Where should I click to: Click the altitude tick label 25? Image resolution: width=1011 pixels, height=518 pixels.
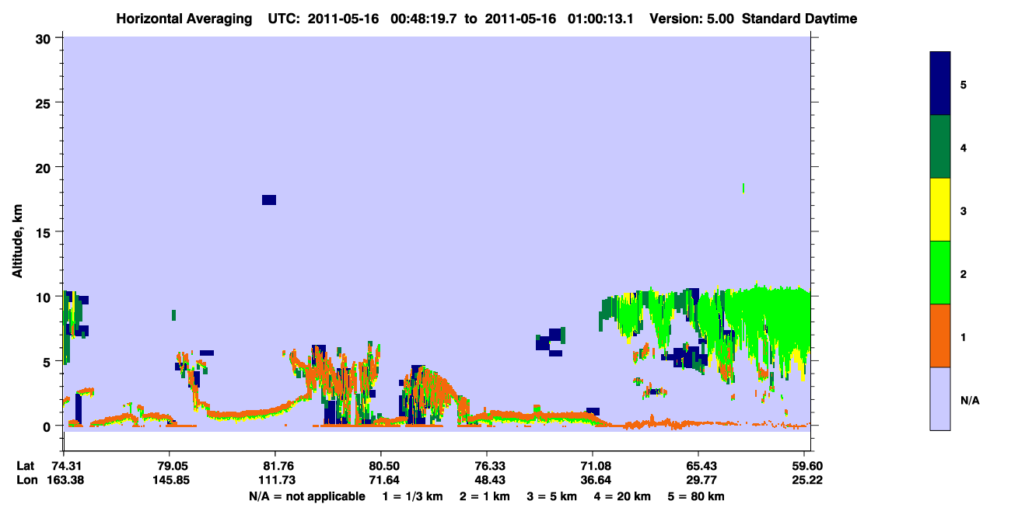(x=45, y=103)
